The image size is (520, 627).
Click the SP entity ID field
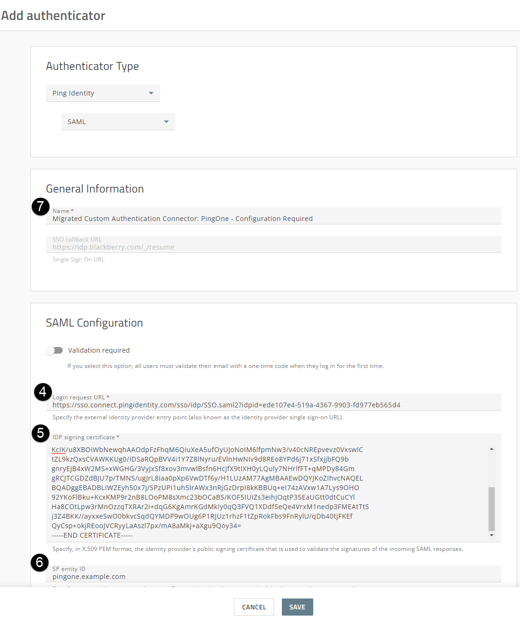[x=273, y=577]
